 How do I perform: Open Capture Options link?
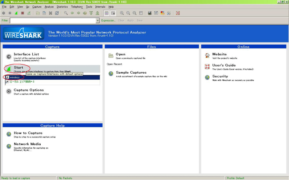29,90
